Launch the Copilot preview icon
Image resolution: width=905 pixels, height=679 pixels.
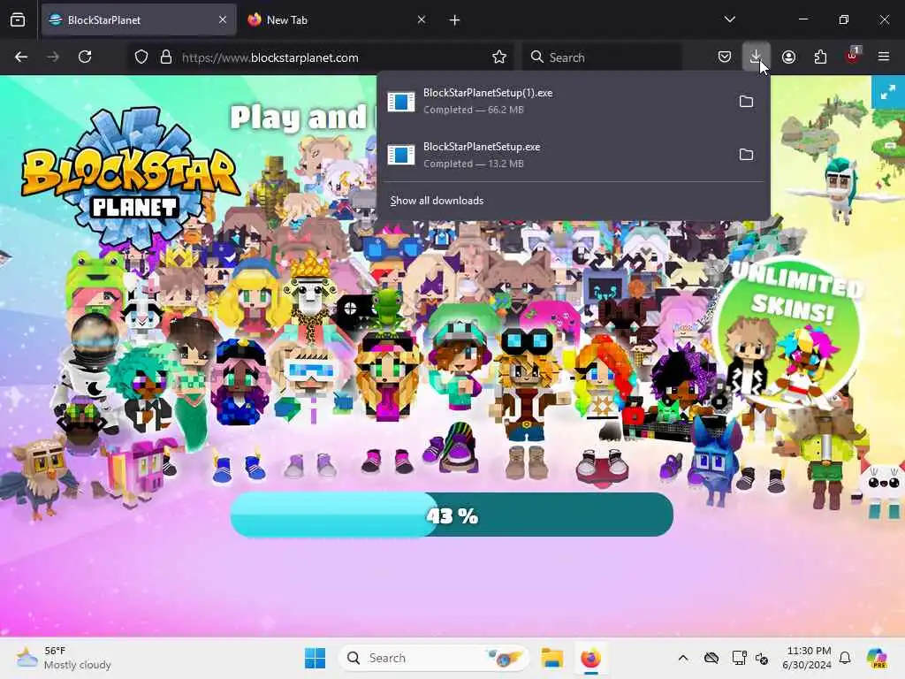coord(878,658)
